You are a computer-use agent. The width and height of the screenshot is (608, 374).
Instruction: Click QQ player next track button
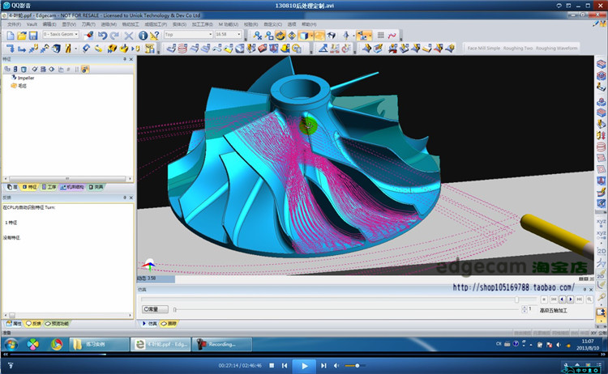coord(323,365)
